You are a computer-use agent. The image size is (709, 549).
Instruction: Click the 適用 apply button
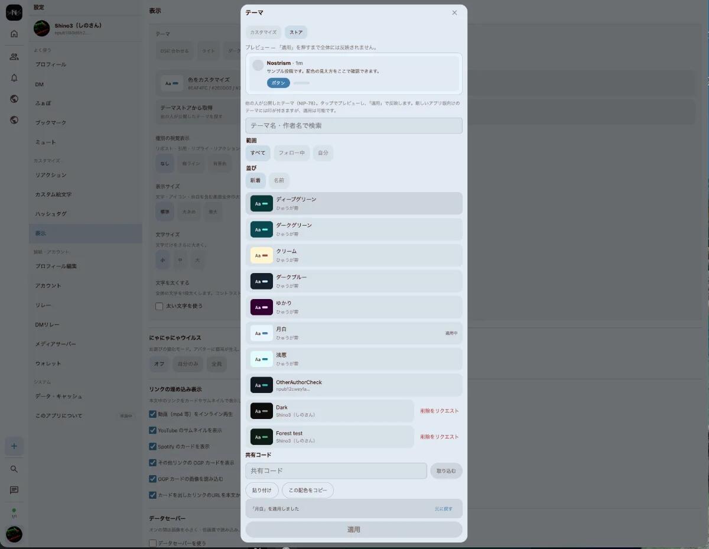354,529
